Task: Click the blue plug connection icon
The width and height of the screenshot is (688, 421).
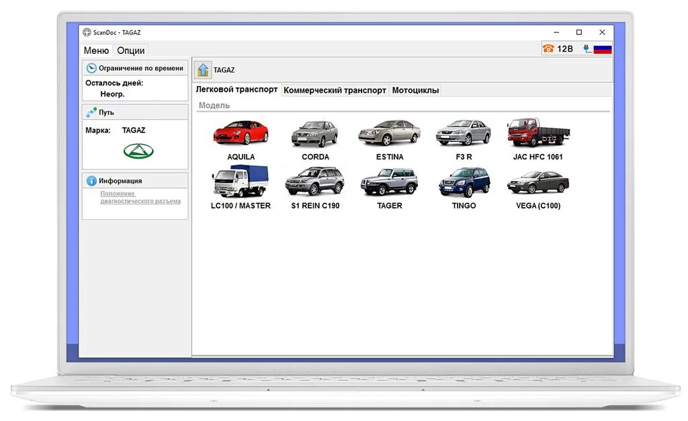Action: [587, 48]
